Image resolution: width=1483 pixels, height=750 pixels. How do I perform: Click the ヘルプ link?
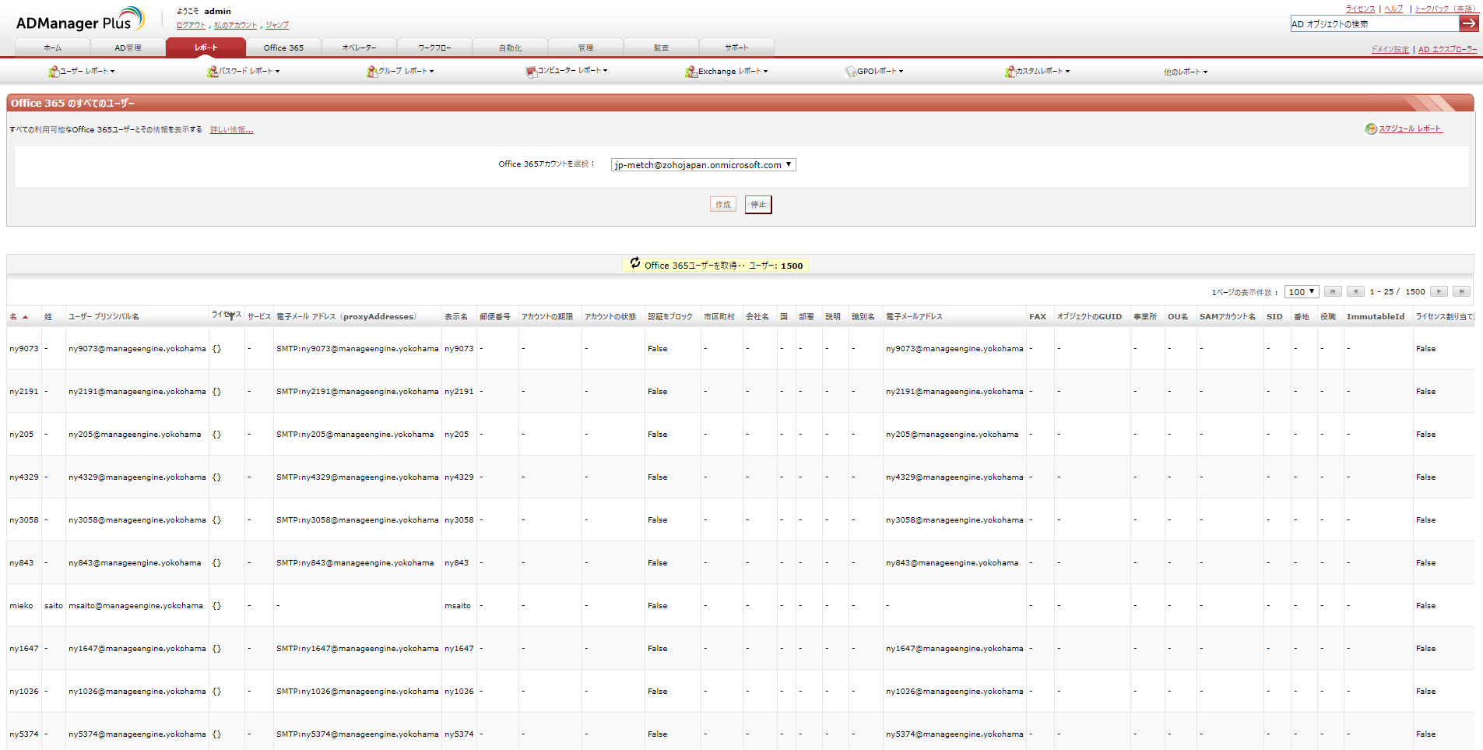point(1393,9)
